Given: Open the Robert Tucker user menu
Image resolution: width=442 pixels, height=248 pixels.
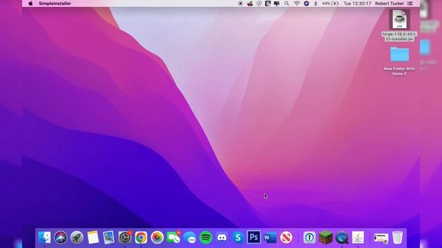Looking at the screenshot, I should pos(390,3).
